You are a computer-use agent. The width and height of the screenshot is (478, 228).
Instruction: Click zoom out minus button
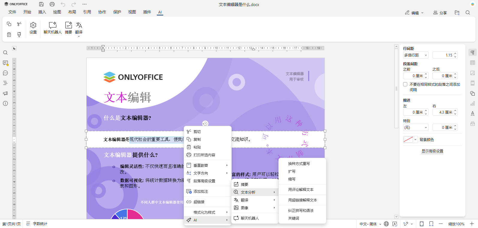click(x=441, y=224)
